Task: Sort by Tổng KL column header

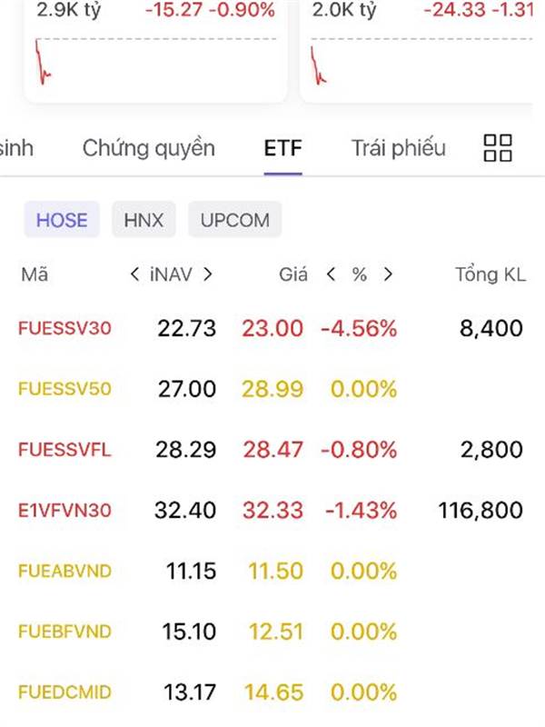Action: click(490, 274)
